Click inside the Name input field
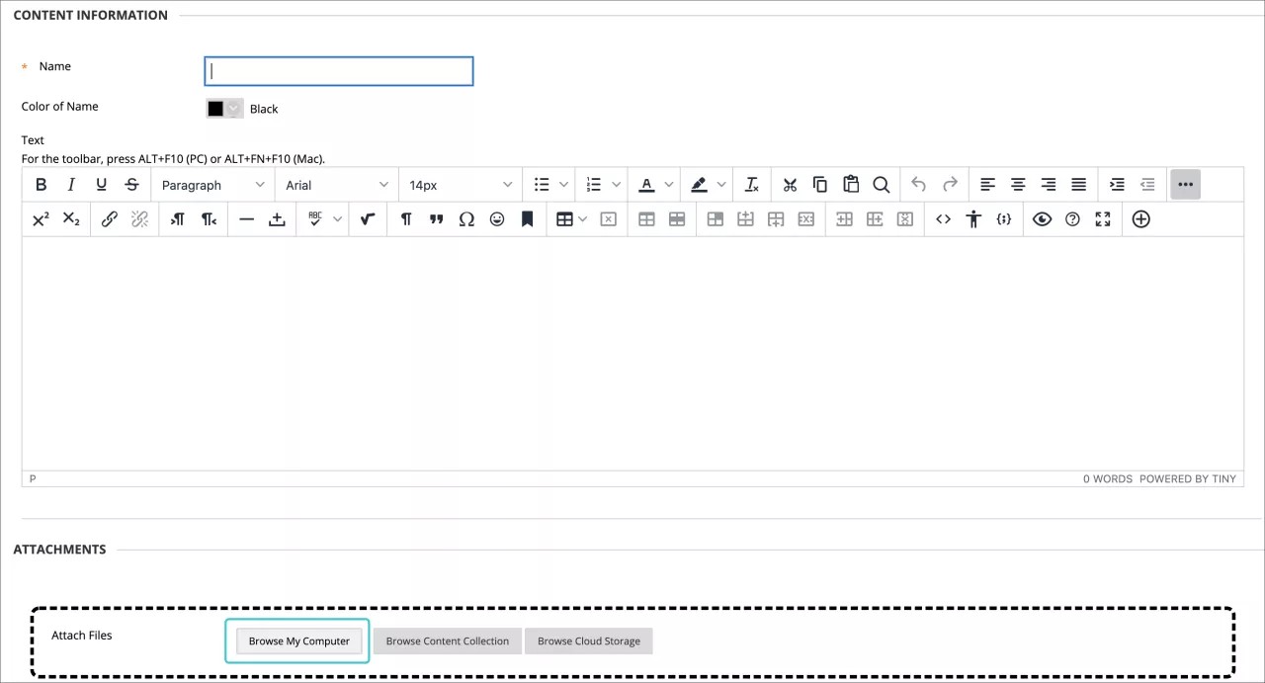The image size is (1265, 683). tap(338, 70)
